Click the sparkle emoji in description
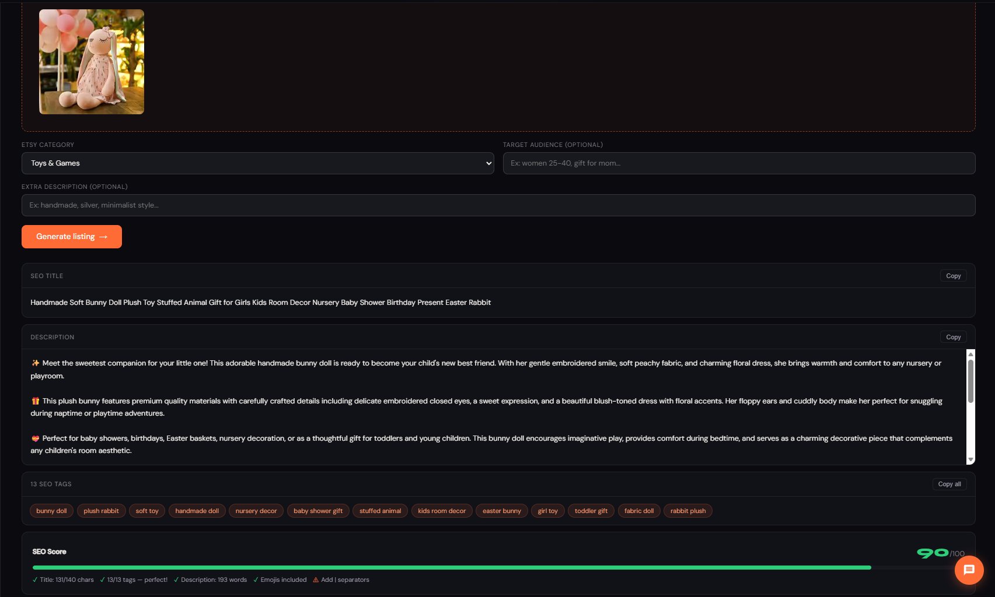Screen dimensions: 995x597 point(36,363)
